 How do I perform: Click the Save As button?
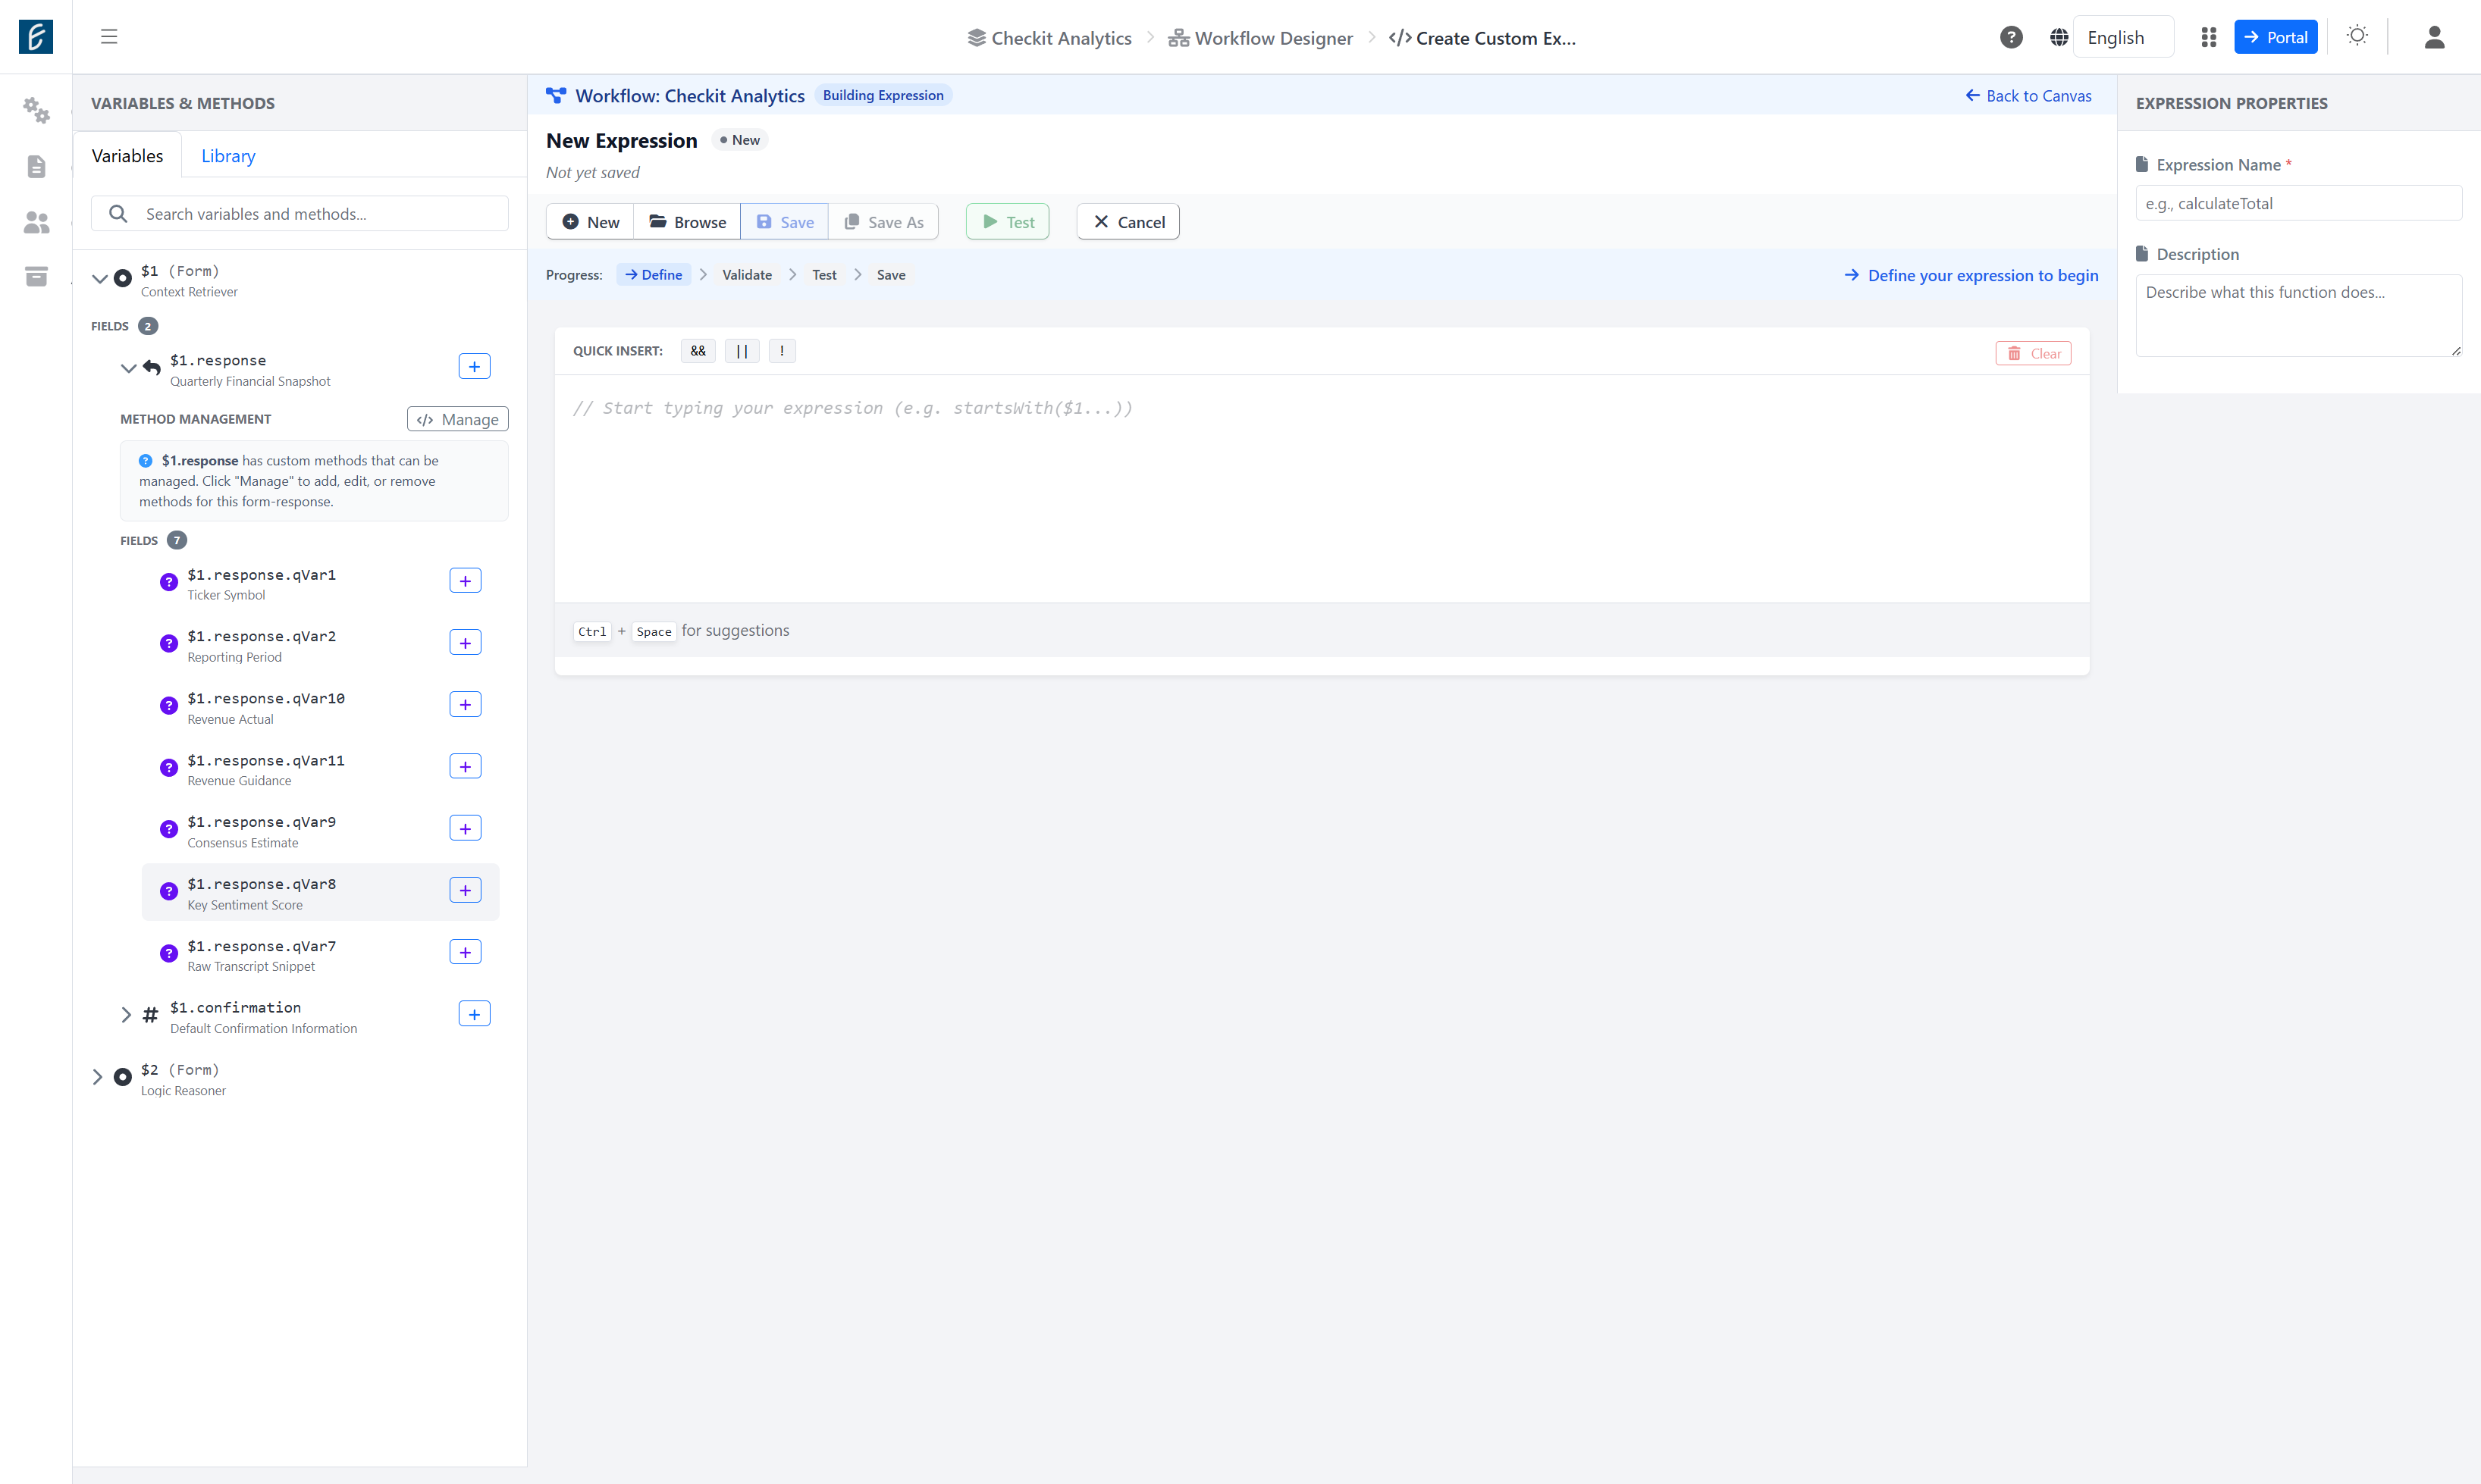pyautogui.click(x=883, y=222)
